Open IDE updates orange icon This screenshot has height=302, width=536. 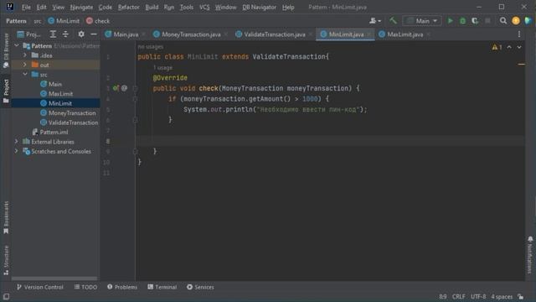516,21
